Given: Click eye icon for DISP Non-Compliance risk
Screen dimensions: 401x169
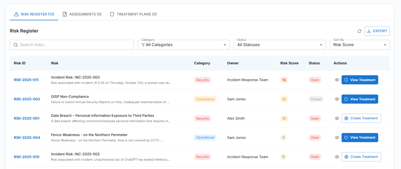Looking at the screenshot, I should (337, 99).
